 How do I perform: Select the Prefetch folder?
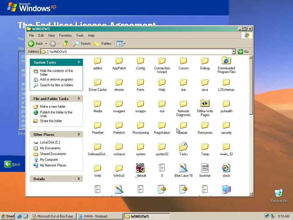click(119, 128)
